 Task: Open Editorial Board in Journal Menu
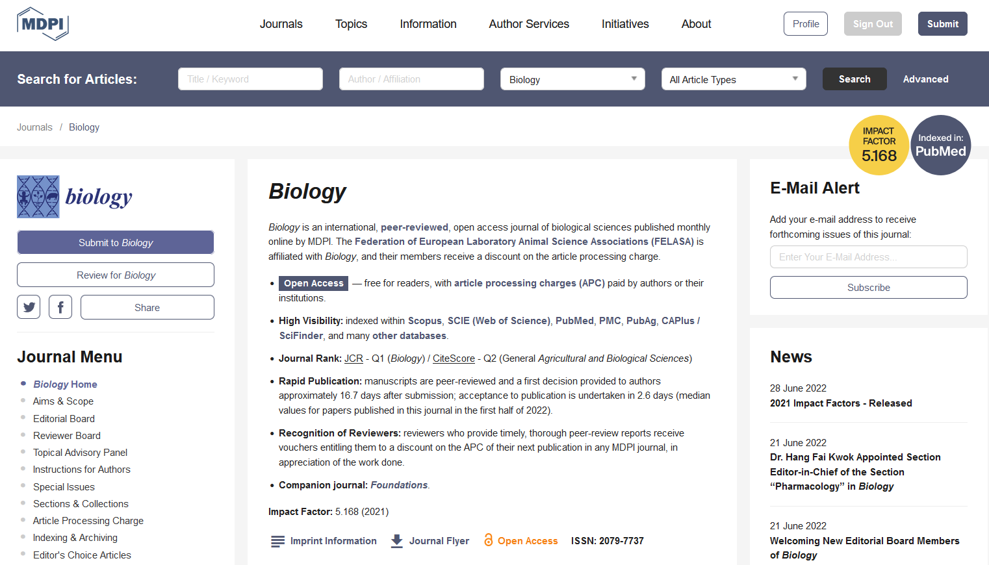64,419
